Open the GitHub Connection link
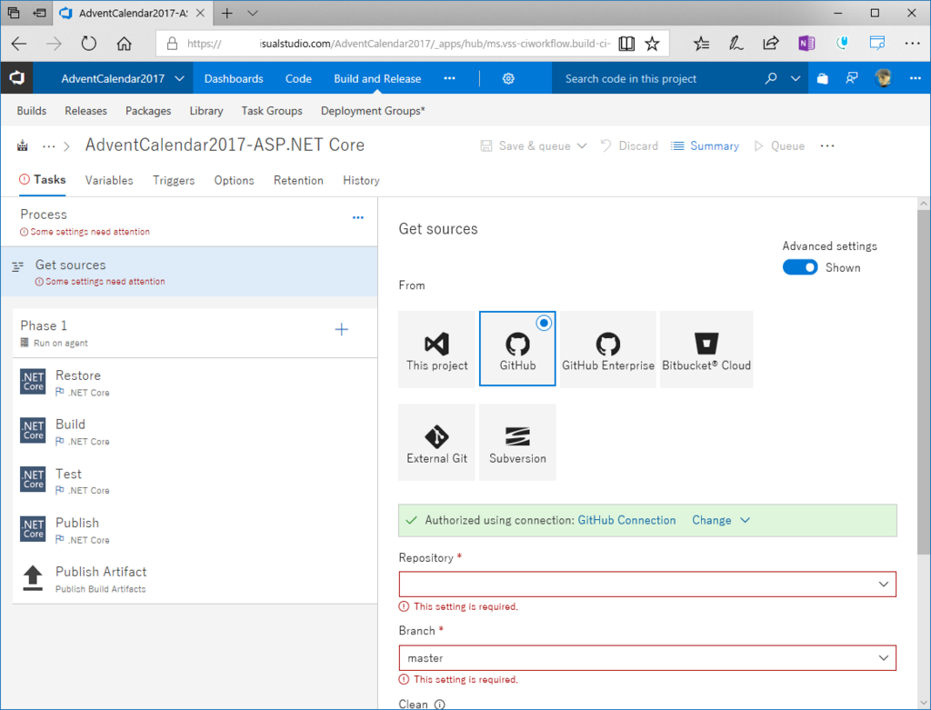Image resolution: width=931 pixels, height=710 pixels. (626, 520)
